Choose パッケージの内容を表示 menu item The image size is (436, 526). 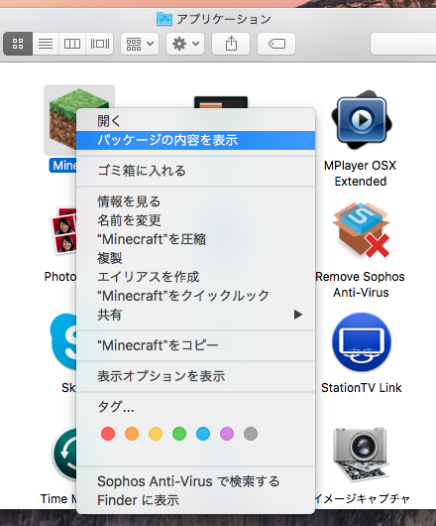point(195,140)
